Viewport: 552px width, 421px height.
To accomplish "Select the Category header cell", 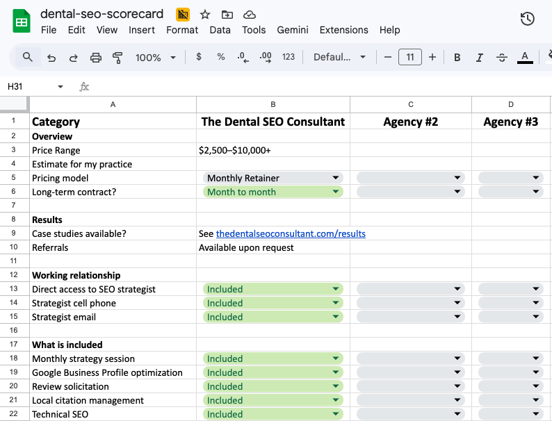I will click(113, 122).
